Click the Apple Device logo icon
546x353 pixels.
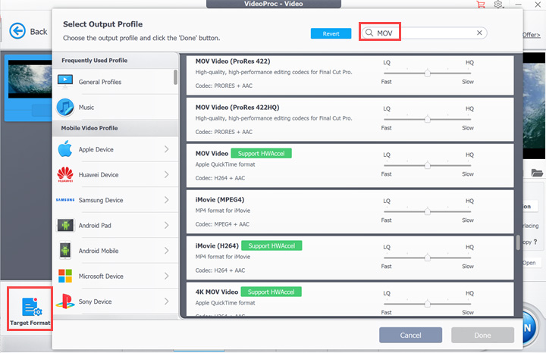coord(65,149)
